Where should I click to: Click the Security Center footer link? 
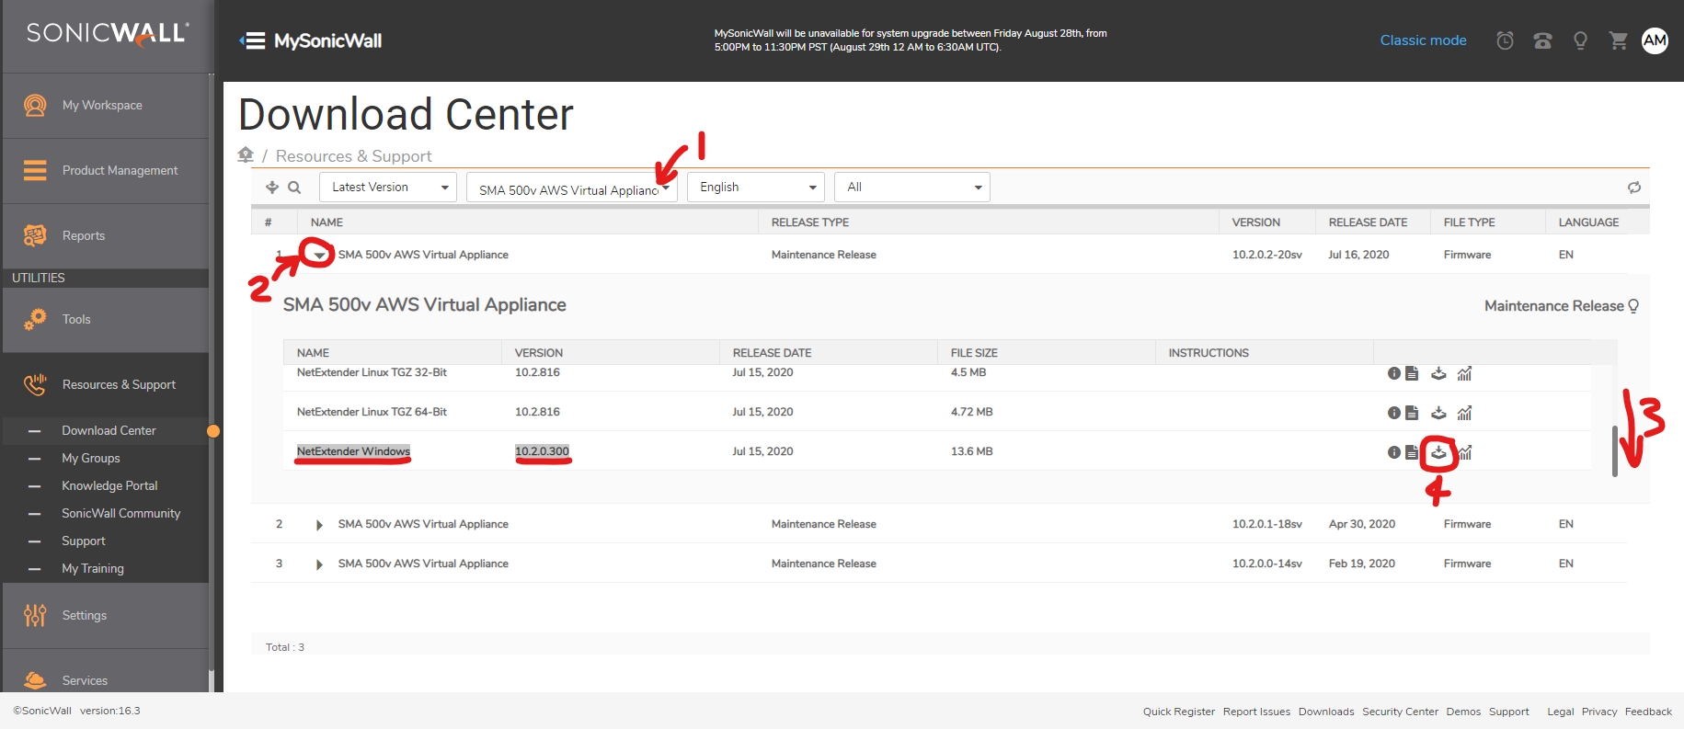pyautogui.click(x=1400, y=712)
